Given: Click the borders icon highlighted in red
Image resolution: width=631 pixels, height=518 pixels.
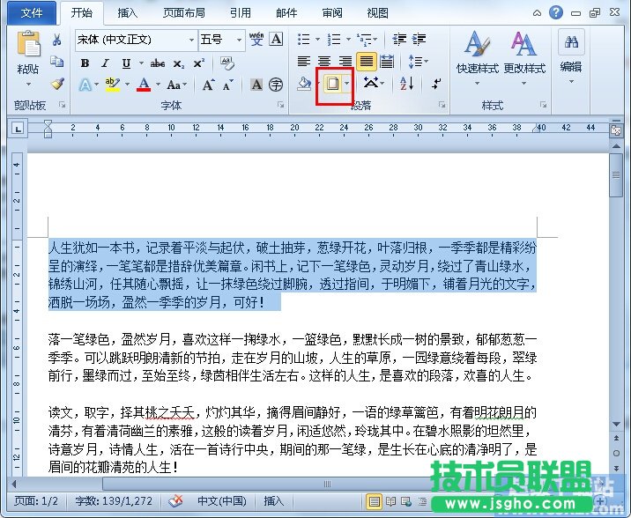Looking at the screenshot, I should tap(333, 84).
